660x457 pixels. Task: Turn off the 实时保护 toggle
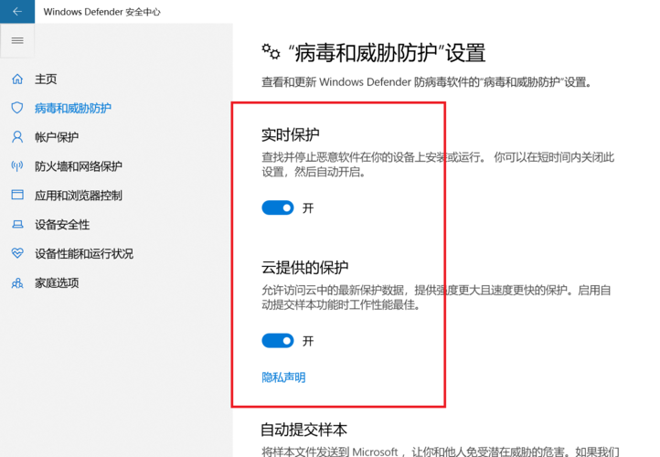pos(278,207)
